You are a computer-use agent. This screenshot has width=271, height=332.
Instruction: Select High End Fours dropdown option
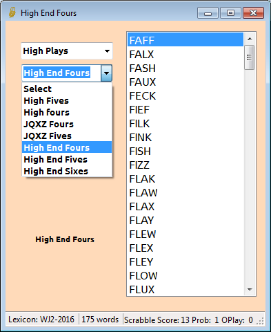click(x=67, y=147)
